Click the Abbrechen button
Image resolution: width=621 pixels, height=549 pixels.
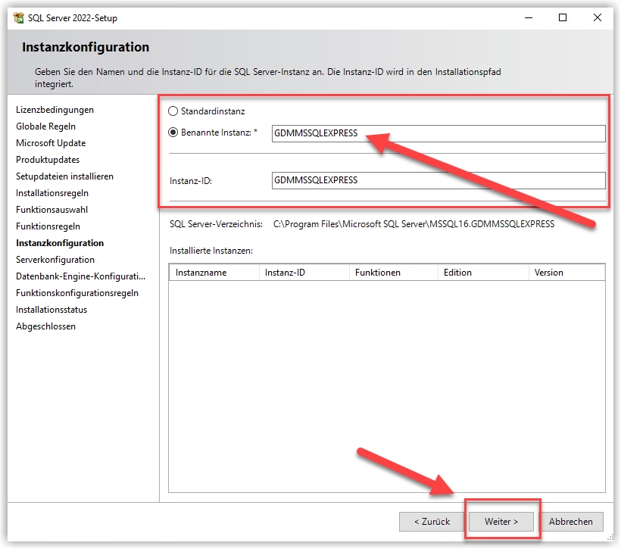tap(571, 522)
